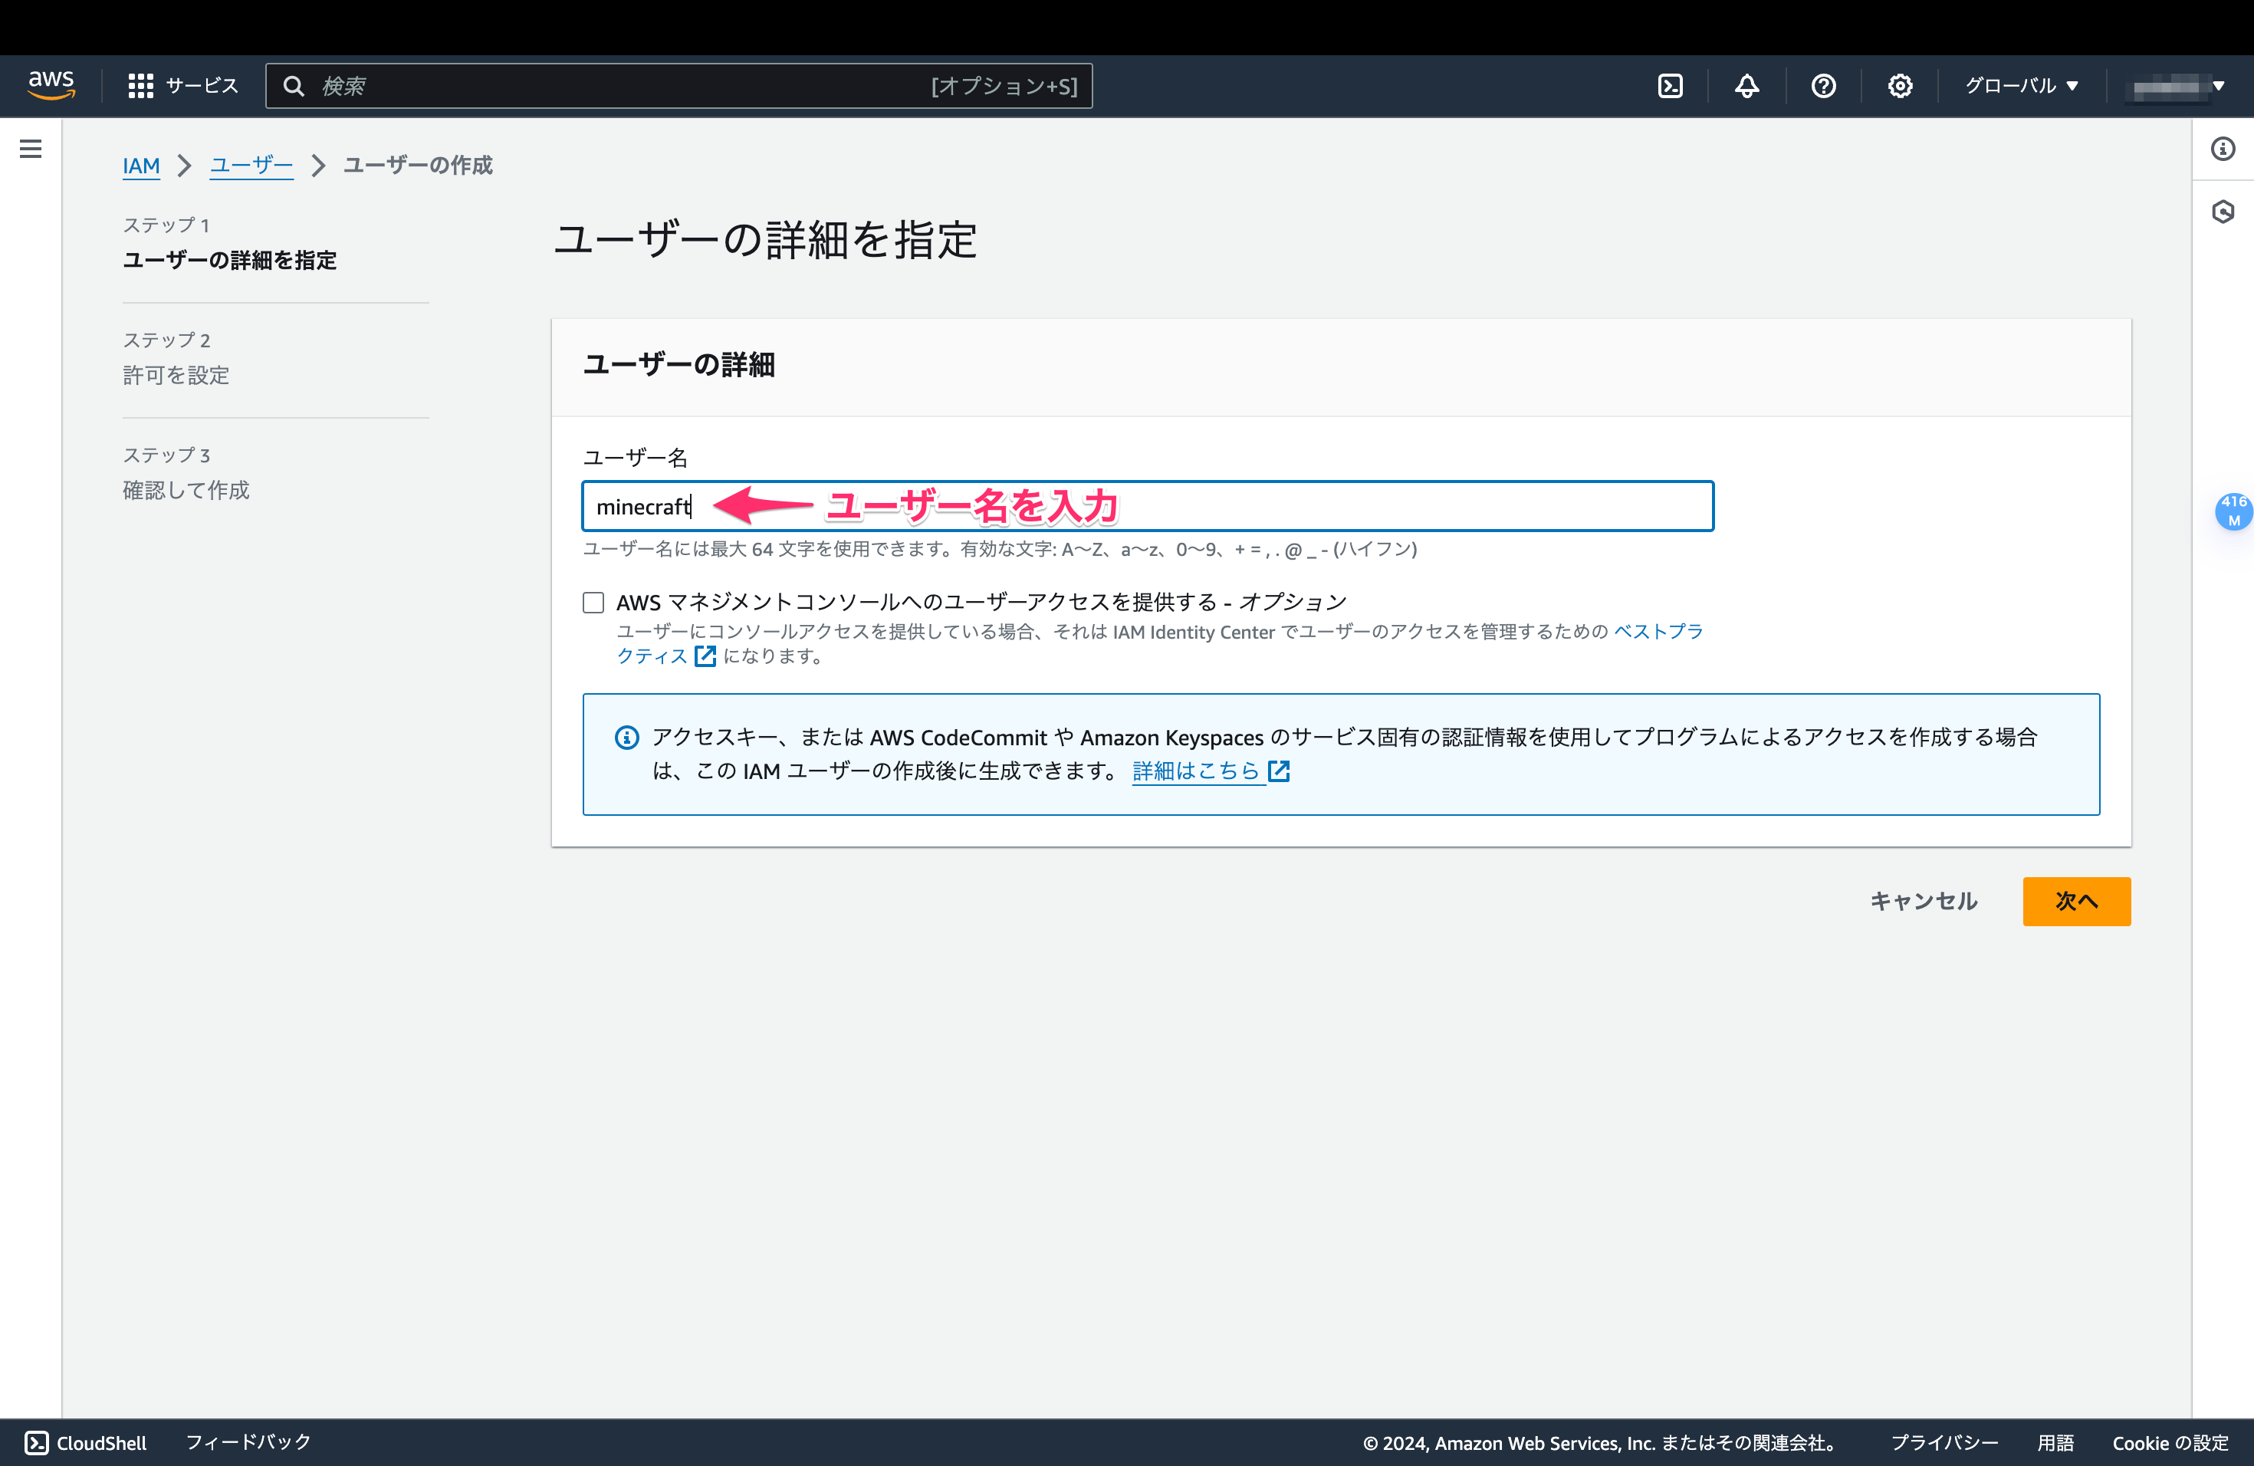Click the IAM breadcrumb link
2254x1466 pixels.
pos(141,165)
